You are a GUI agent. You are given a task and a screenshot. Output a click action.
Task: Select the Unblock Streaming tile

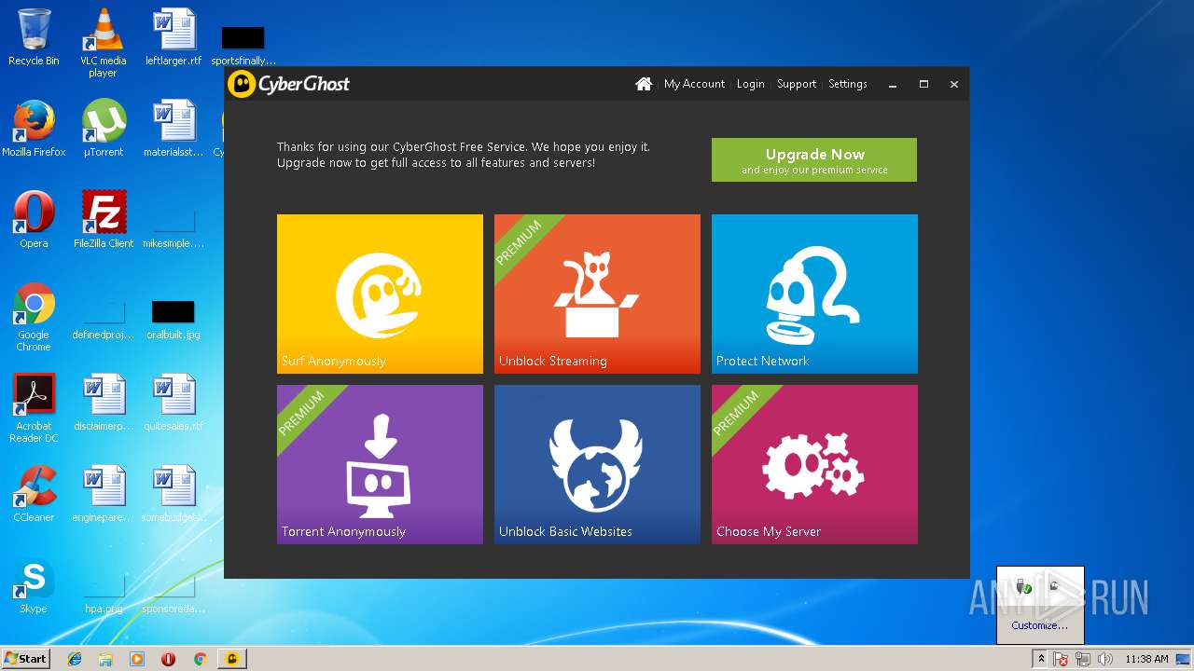[597, 294]
